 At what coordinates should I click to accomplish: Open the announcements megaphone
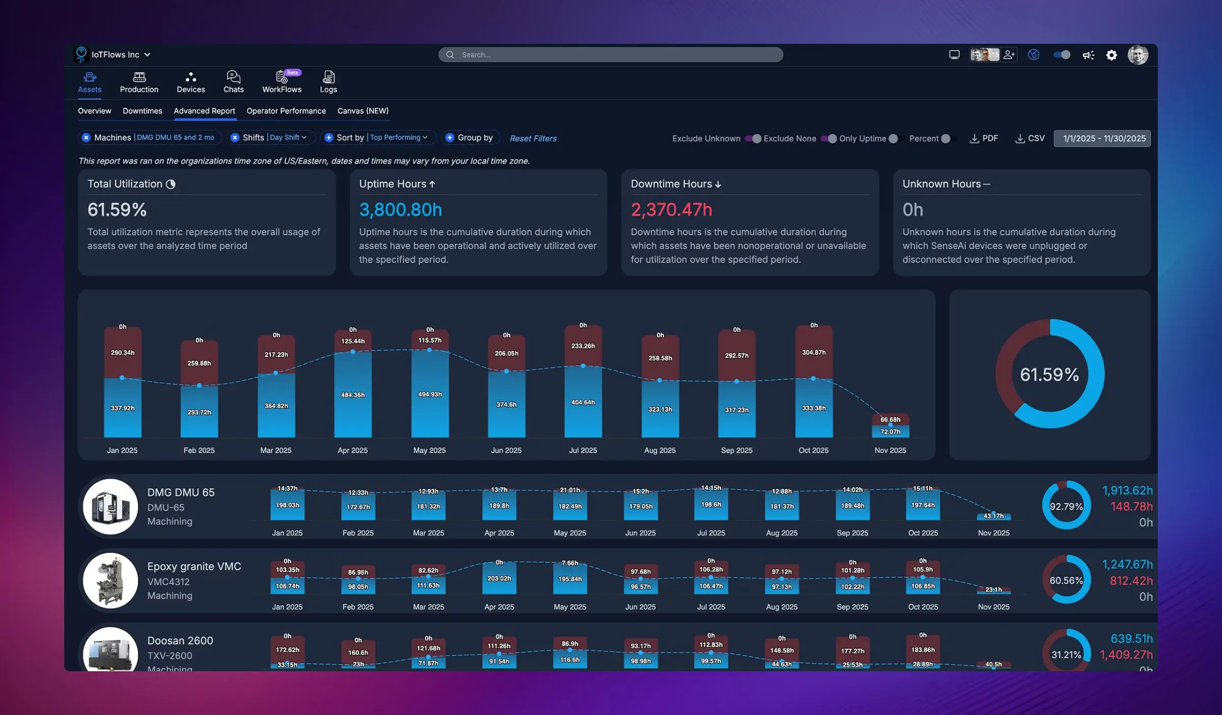1088,54
